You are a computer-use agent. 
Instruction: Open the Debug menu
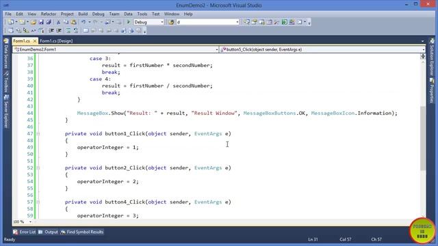pos(98,14)
